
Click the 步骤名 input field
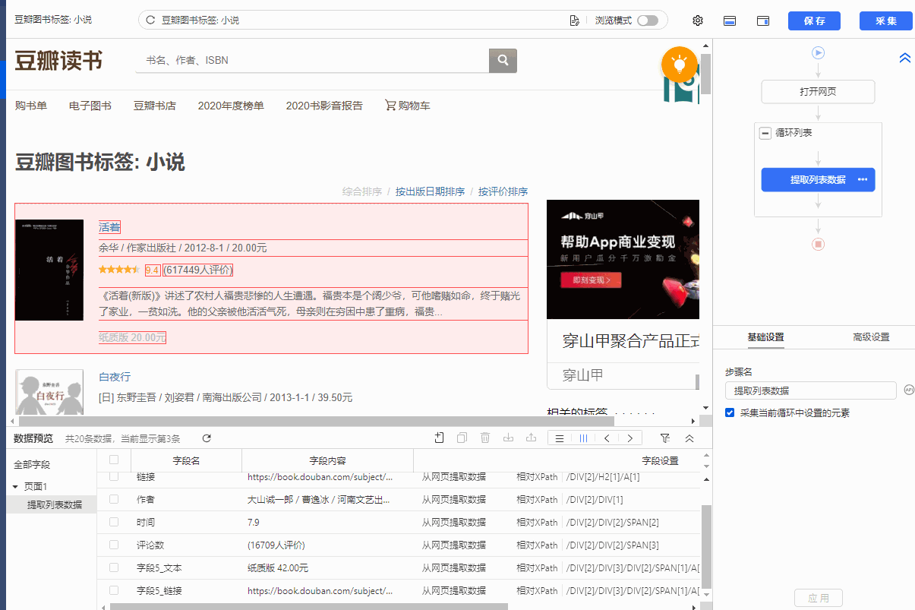point(810,390)
